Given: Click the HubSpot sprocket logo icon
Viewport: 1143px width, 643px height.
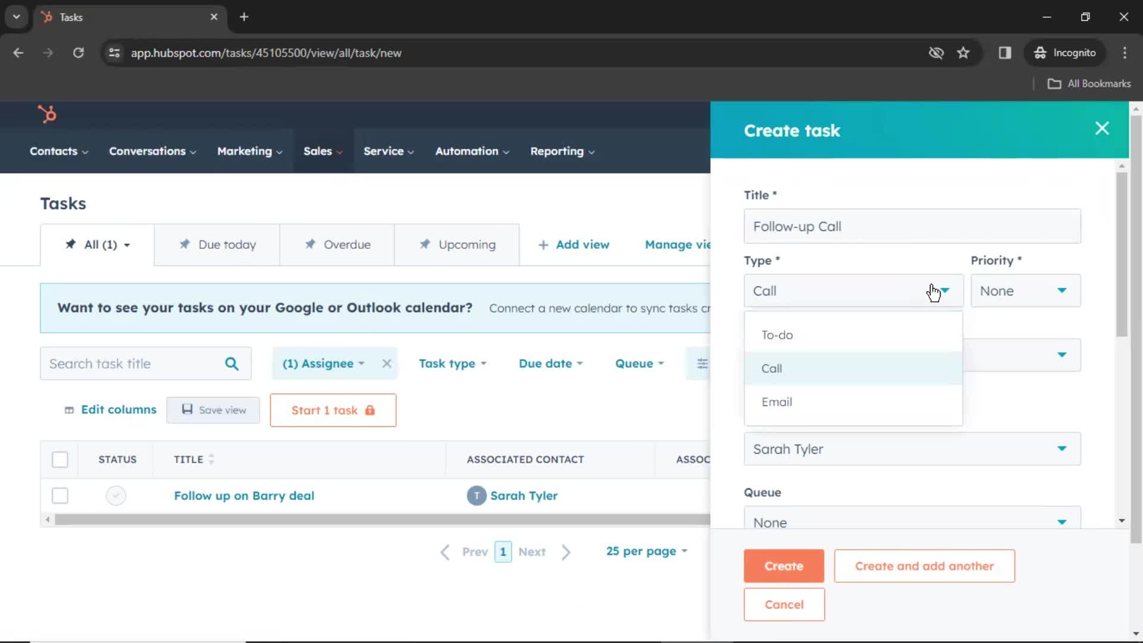Looking at the screenshot, I should point(46,114).
